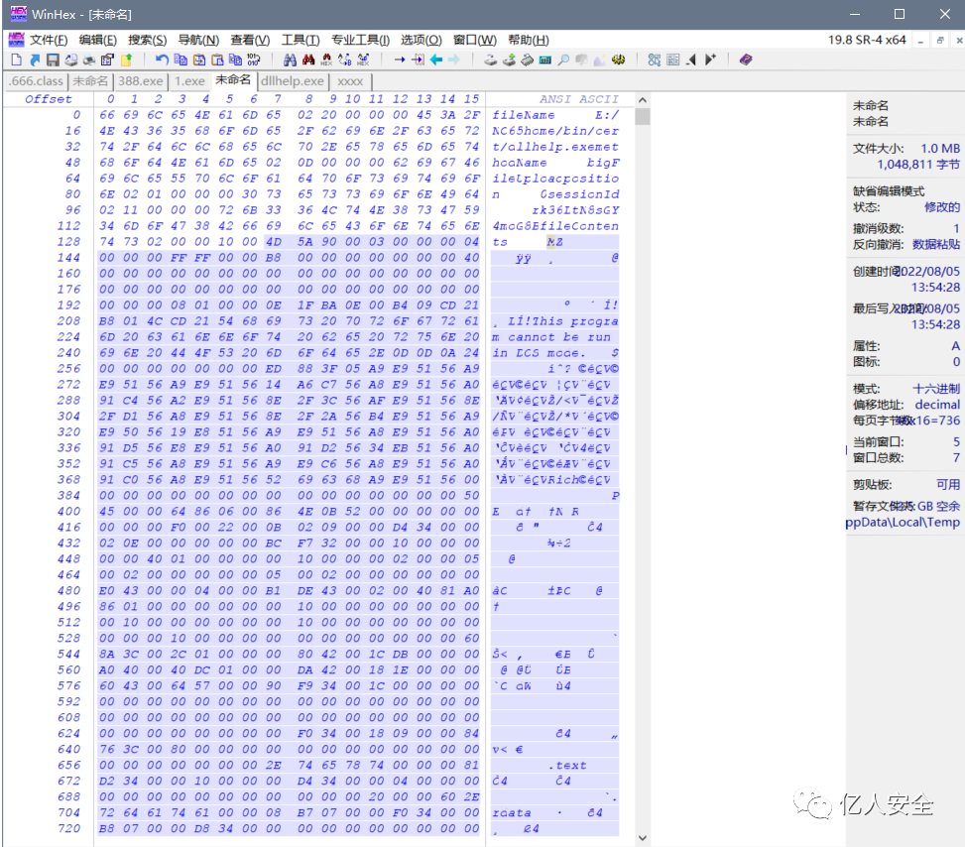Click hex byte 4D at offset 128 row
This screenshot has height=847, width=965.
[x=274, y=242]
